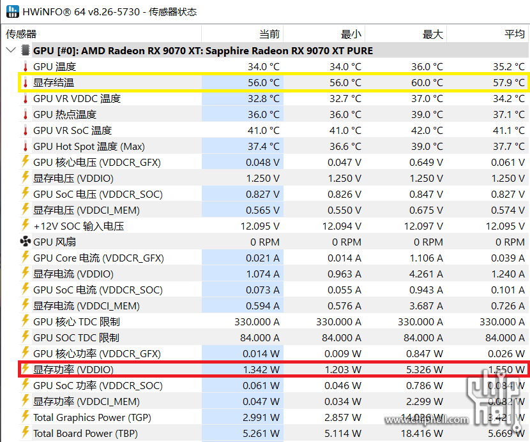Click the 2.299 W maximum 显存功率 (VDDCI_MEM)
The image size is (530, 442).
425,401
